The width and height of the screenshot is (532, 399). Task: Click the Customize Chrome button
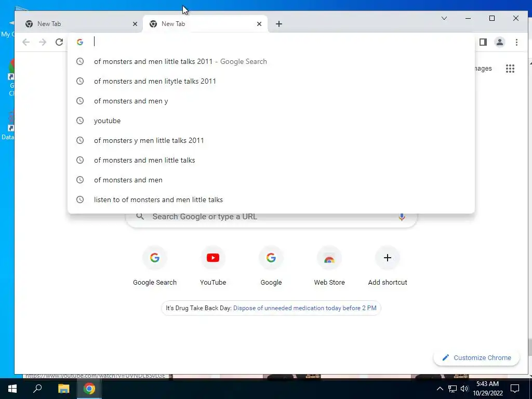pyautogui.click(x=476, y=357)
